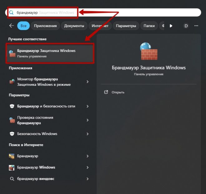Switch to the Документы filter tab

click(x=74, y=26)
